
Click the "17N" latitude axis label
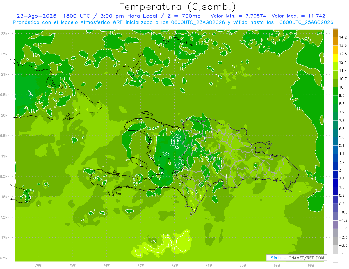[x=5, y=238]
